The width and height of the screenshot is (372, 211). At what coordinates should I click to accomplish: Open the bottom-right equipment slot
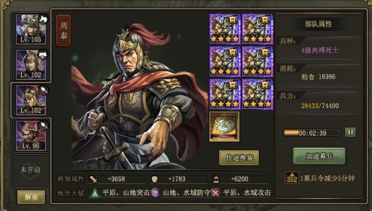coord(257,95)
